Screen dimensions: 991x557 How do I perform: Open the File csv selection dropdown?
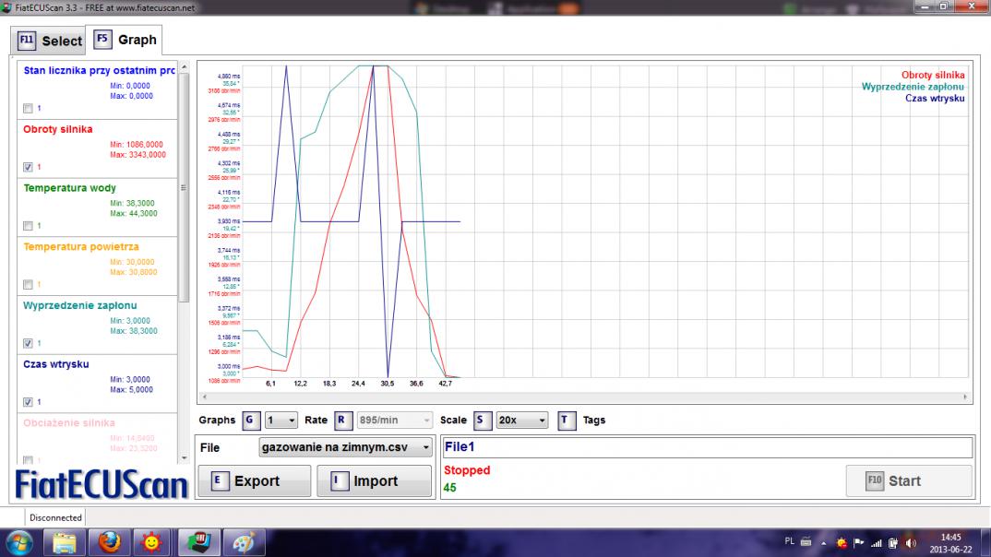coord(346,447)
